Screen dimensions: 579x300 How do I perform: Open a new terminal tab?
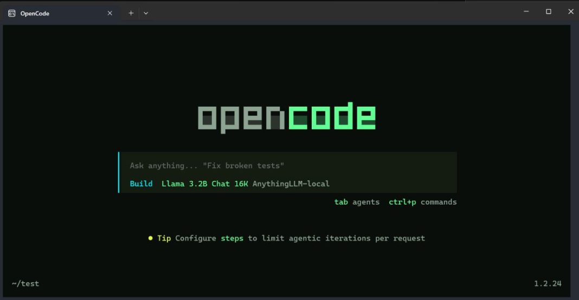click(x=131, y=14)
